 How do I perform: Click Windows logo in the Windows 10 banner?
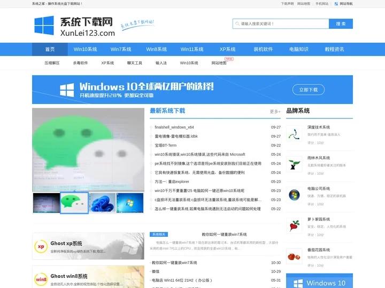[67, 90]
